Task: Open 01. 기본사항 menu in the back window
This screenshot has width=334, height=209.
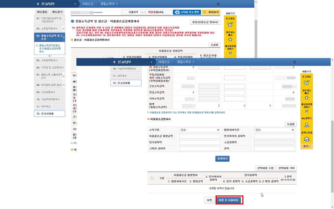Action: [49, 20]
